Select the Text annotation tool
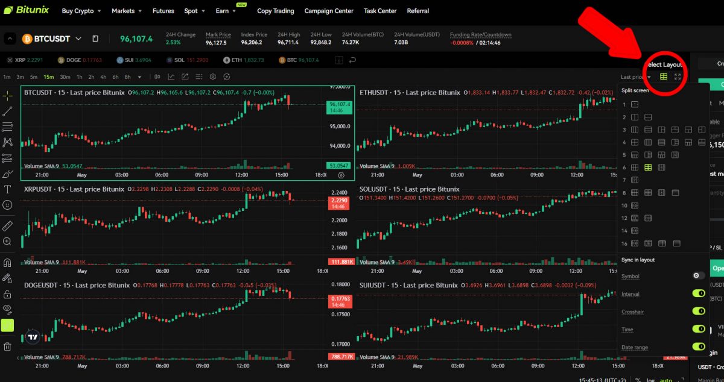 click(x=7, y=189)
